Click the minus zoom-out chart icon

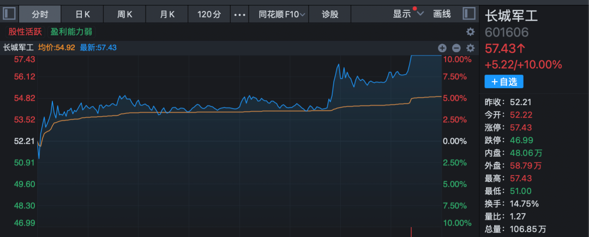click(456, 48)
